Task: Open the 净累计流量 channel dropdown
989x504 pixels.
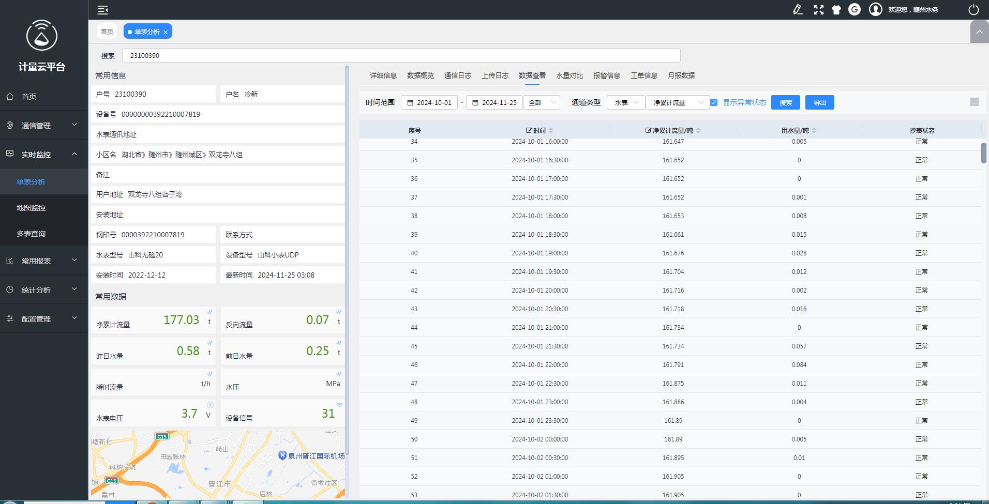Action: (678, 102)
